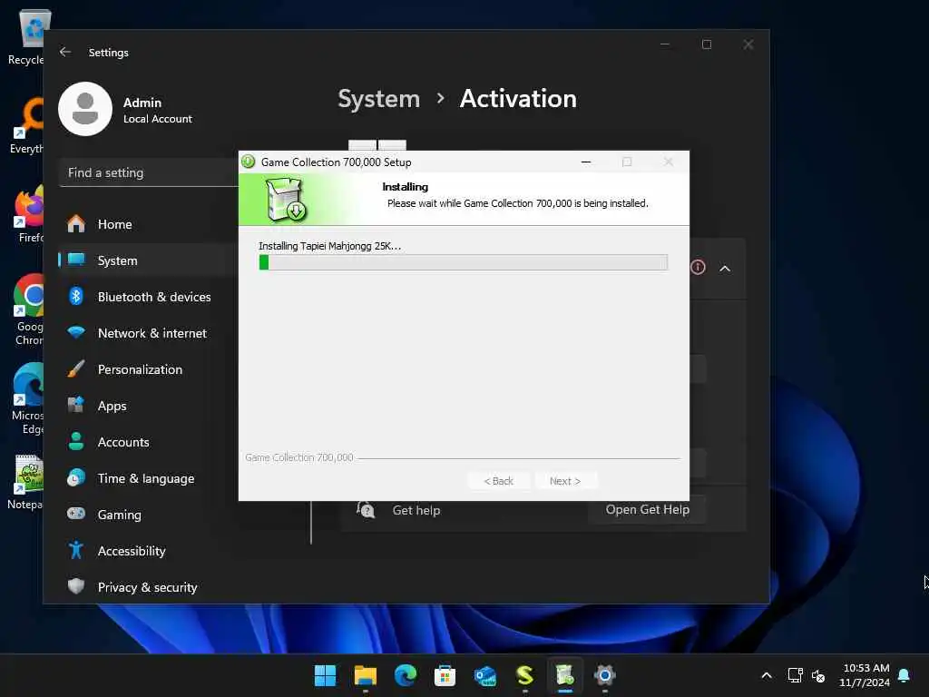Open notifications bell in tray
Image resolution: width=929 pixels, height=697 pixels.
905,675
